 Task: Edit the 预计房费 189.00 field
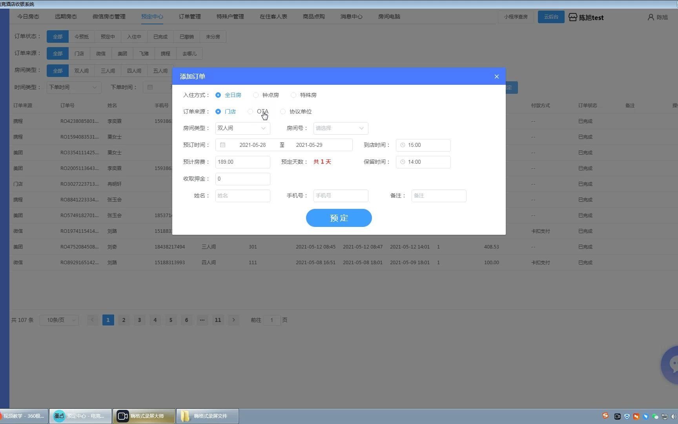[242, 162]
